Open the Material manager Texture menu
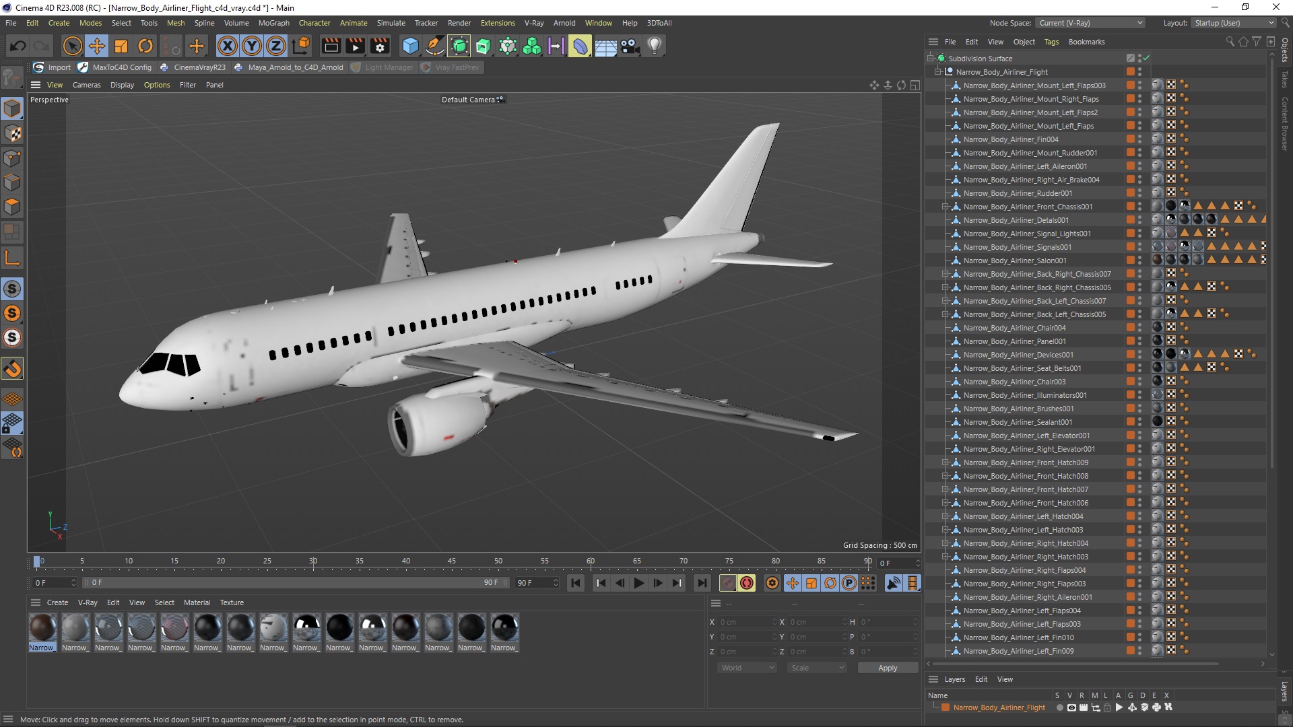1293x727 pixels. pyautogui.click(x=232, y=602)
